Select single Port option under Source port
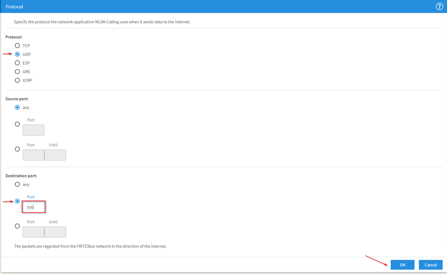 click(17, 124)
